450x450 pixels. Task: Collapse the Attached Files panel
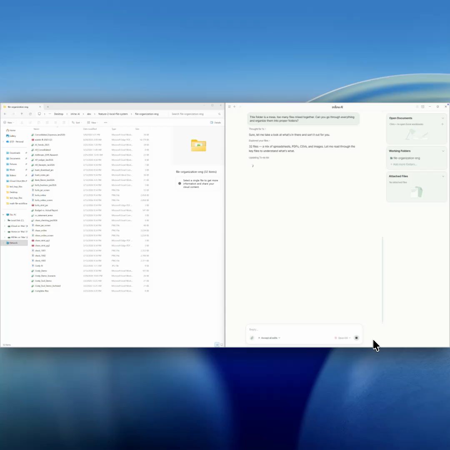pos(442,176)
